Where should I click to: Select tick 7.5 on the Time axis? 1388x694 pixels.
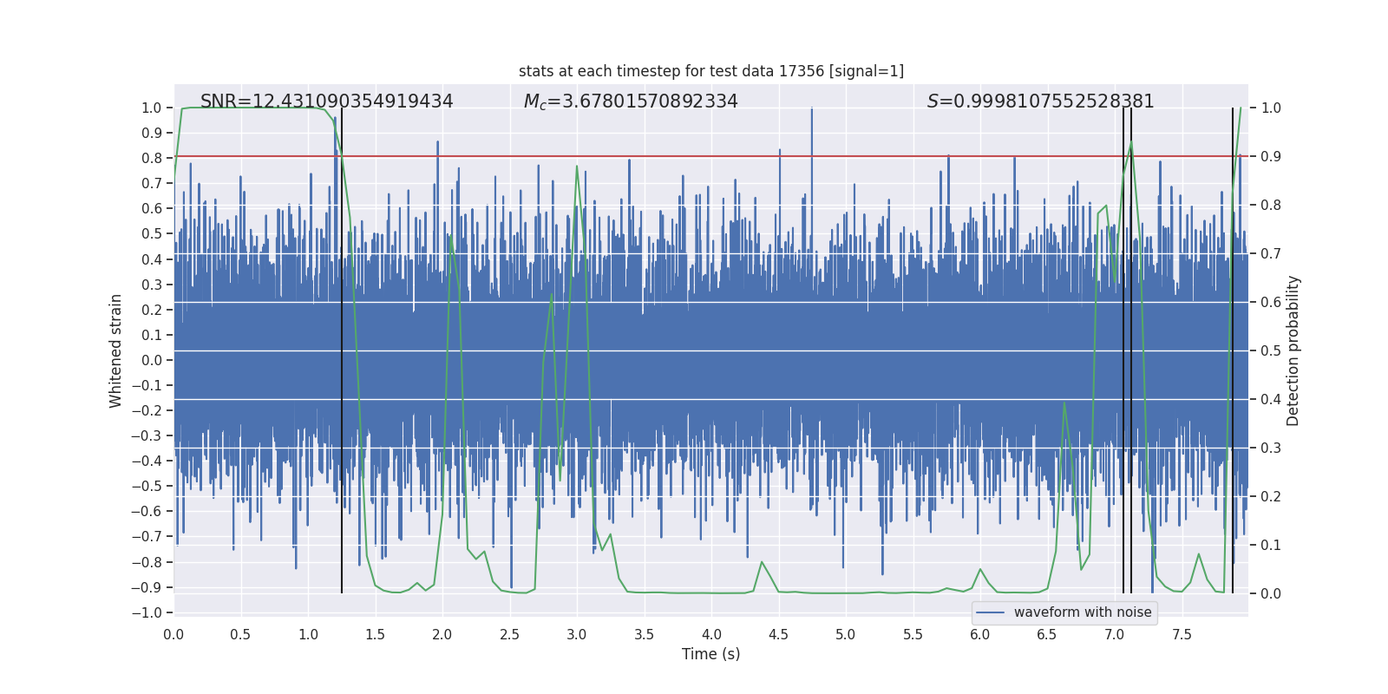(x=1182, y=634)
